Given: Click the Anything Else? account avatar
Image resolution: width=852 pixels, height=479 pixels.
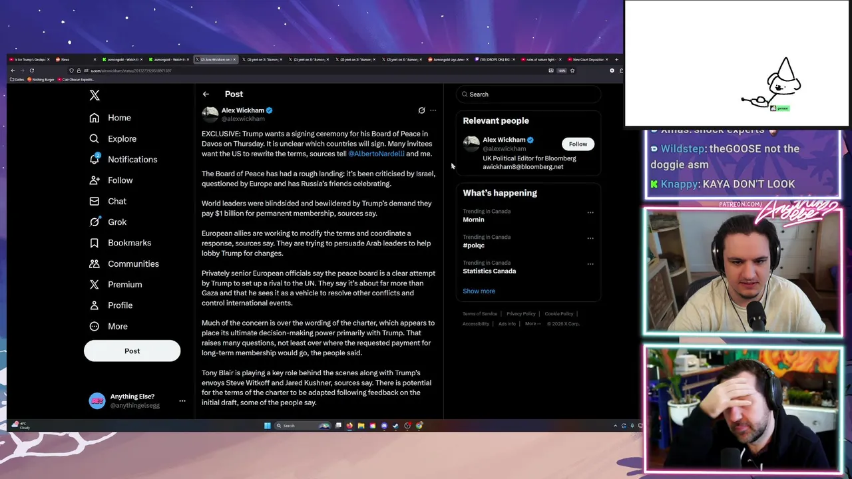Looking at the screenshot, I should [x=97, y=401].
